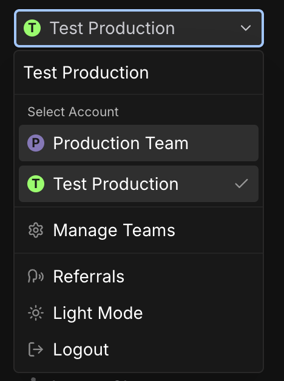Click the green T avatar in the team selector

click(32, 28)
